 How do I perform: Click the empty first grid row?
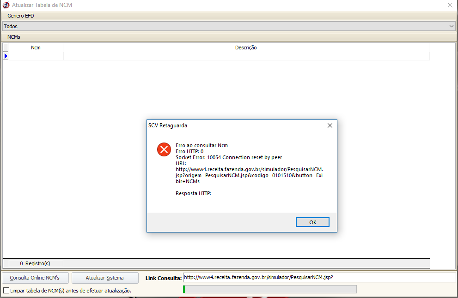[219, 56]
